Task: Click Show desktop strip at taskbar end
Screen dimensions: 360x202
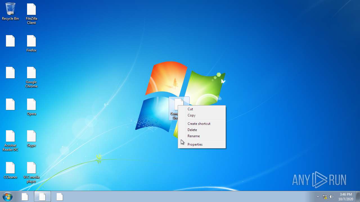Action: (358, 197)
